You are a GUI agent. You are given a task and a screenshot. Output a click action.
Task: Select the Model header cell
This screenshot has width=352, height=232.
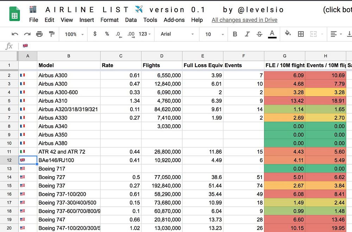tap(69, 65)
